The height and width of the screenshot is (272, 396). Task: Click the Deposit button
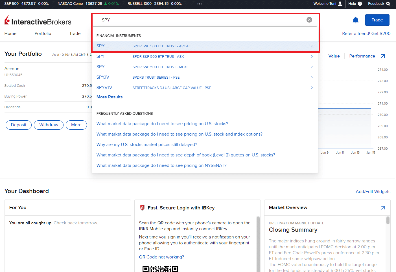point(19,125)
